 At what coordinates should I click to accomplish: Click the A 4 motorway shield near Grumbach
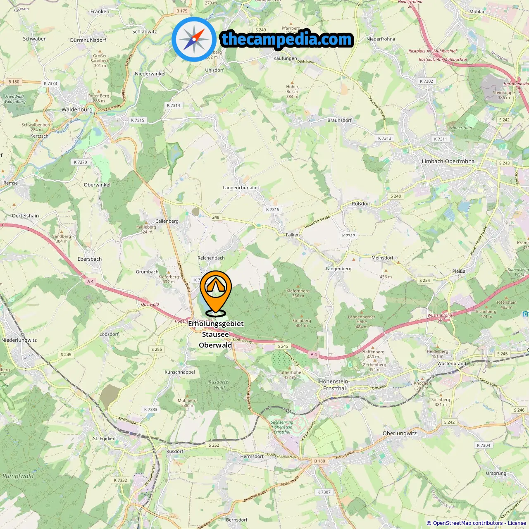pyautogui.click(x=91, y=281)
